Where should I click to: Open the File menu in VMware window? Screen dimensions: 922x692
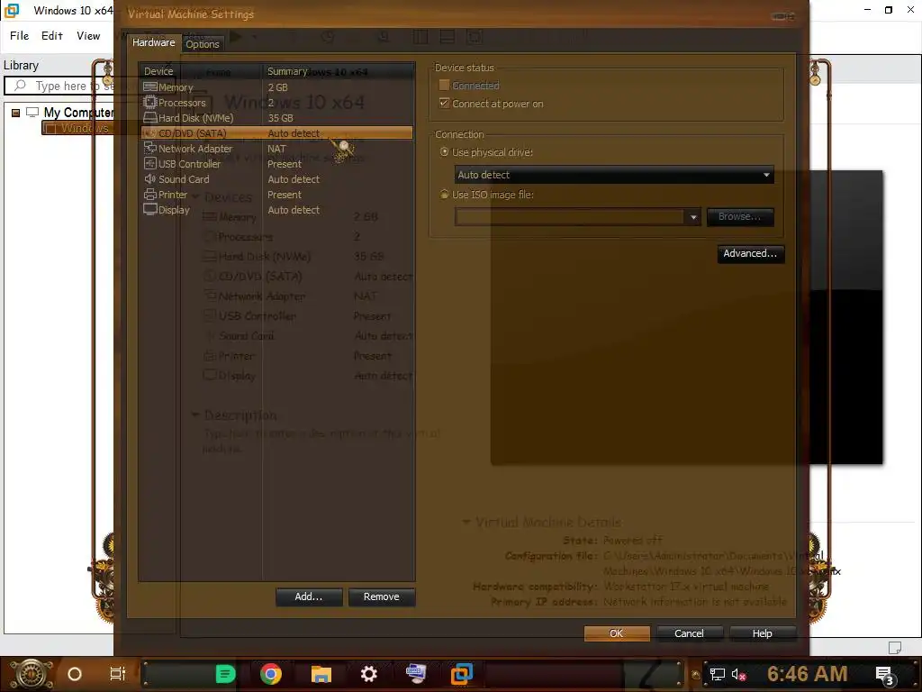pyautogui.click(x=20, y=36)
